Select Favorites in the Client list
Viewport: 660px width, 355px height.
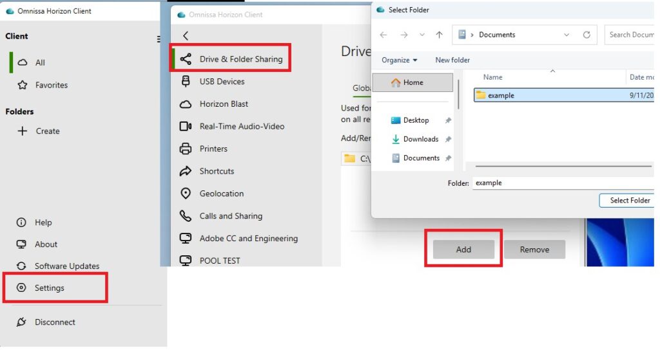tap(51, 86)
